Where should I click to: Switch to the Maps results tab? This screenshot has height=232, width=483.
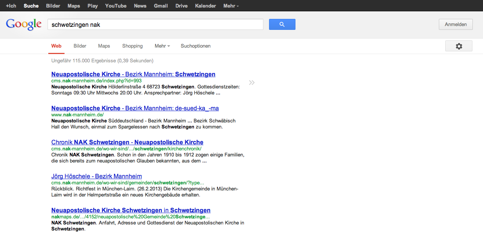(104, 46)
